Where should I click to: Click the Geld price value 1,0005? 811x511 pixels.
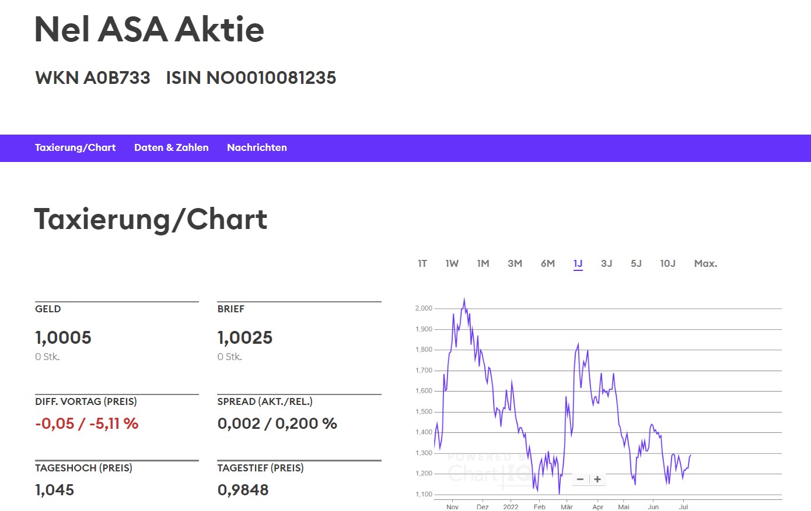(63, 338)
